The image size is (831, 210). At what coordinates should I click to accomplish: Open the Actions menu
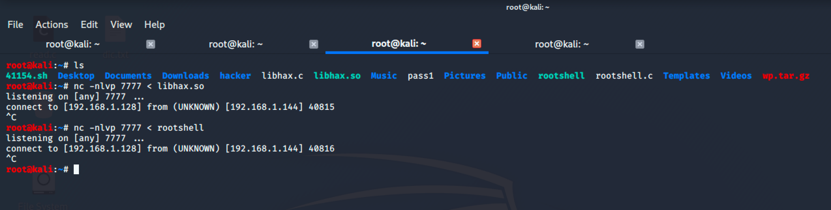[52, 25]
